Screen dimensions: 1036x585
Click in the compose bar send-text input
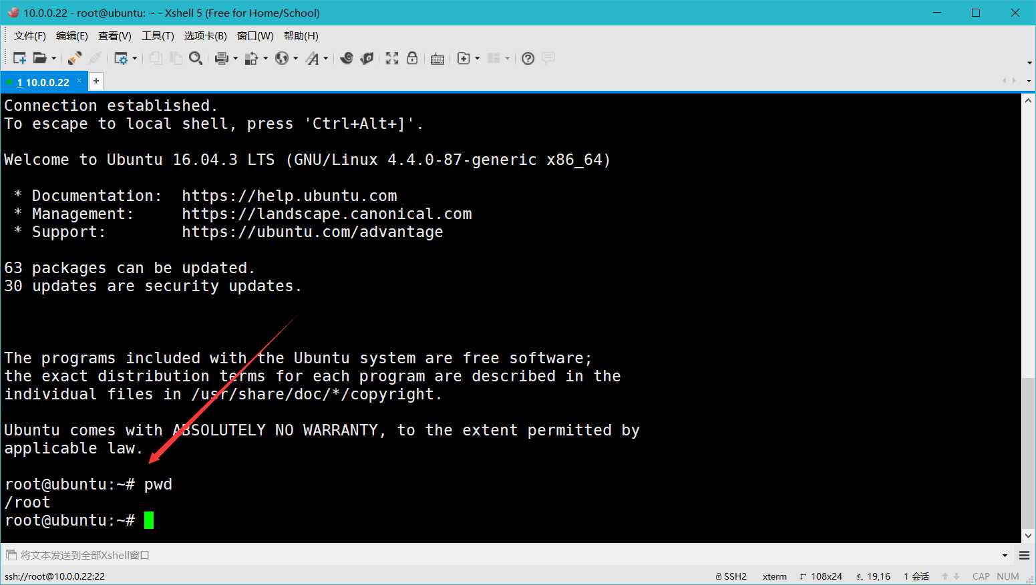coord(501,555)
